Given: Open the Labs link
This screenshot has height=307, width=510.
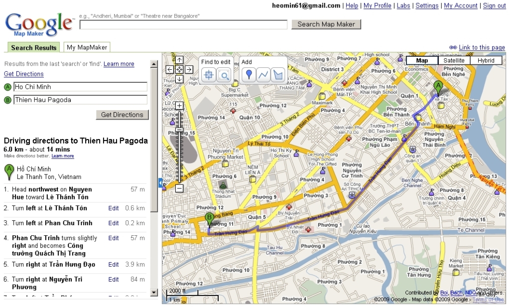Looking at the screenshot, I should (x=403, y=5).
